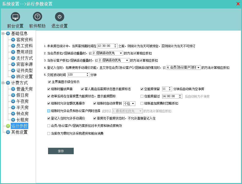Uncheck 主界面显示续住标示 checkbox

[x=49, y=82]
